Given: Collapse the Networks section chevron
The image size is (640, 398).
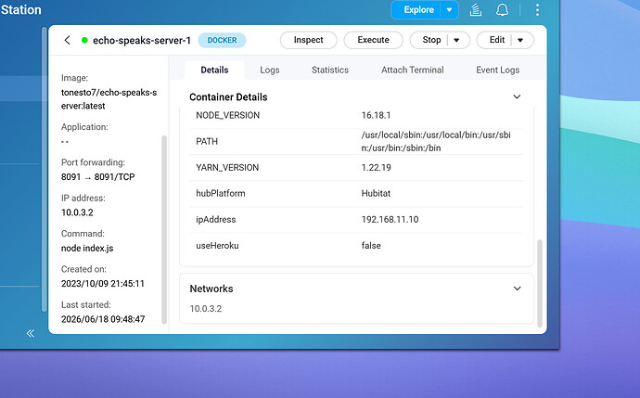Looking at the screenshot, I should 518,289.
